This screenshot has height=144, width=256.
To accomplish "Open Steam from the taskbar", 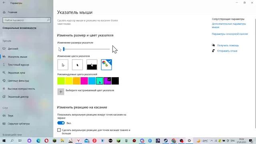I will pyautogui.click(x=166, y=140).
